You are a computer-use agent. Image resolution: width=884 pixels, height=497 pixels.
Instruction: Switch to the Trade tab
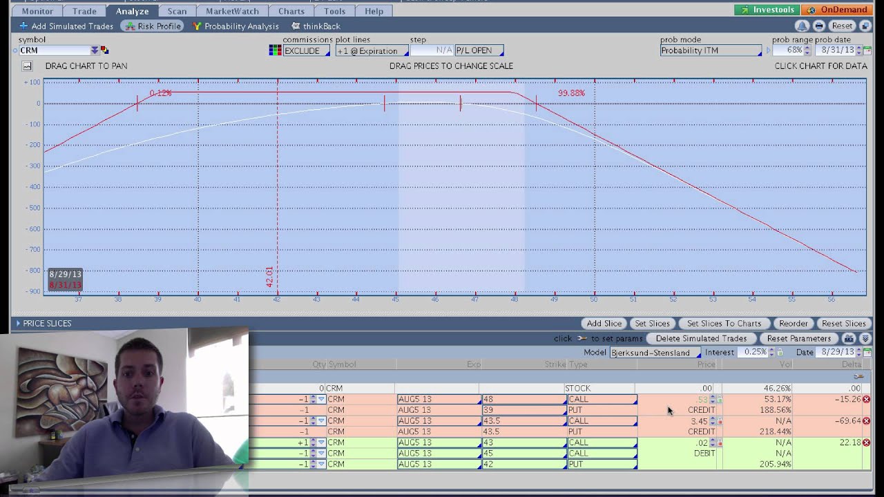[x=84, y=11]
